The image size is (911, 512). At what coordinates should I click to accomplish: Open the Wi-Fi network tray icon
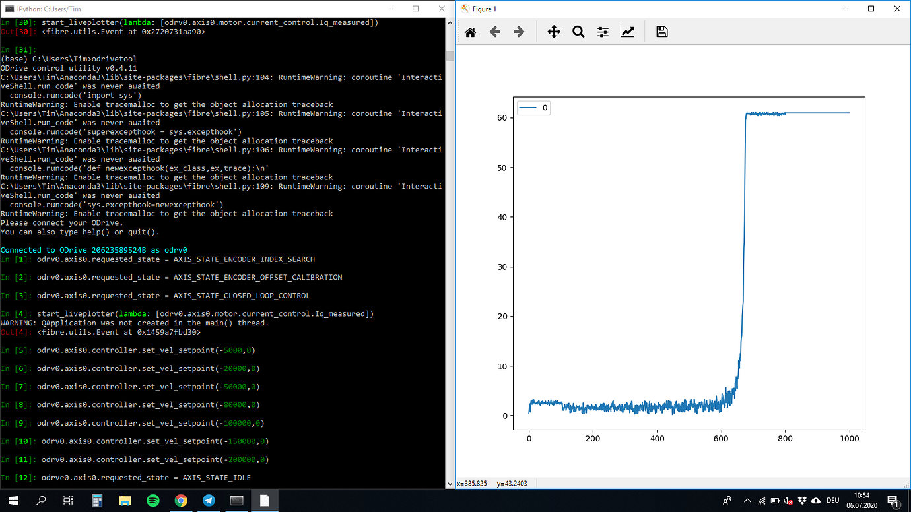761,501
